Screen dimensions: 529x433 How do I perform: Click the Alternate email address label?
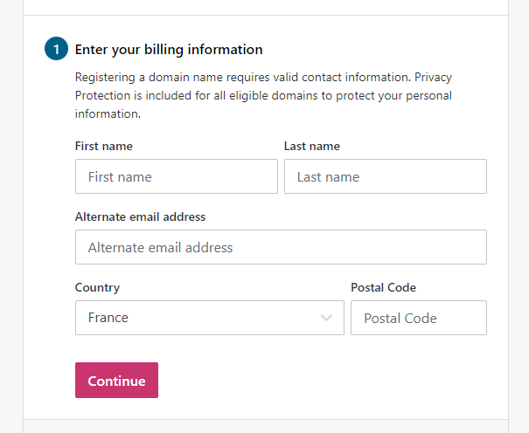click(140, 216)
